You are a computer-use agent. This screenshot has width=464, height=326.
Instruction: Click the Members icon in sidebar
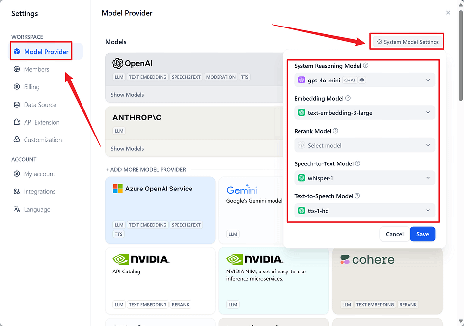[x=17, y=69]
